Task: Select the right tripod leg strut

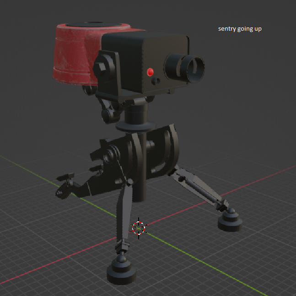Action: (198, 188)
